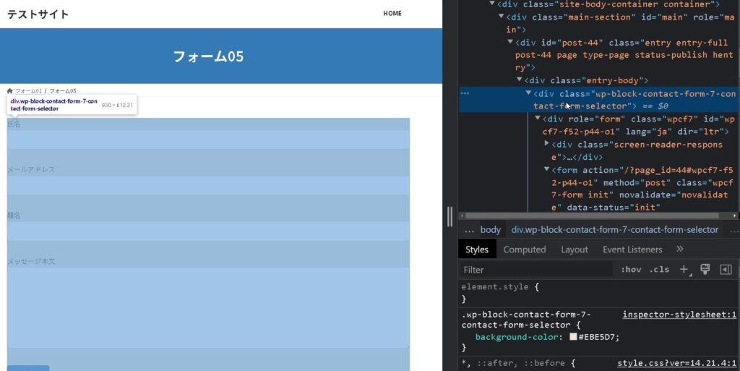Click the breadcrumb left ellipsis in DevTools
This screenshot has width=740, height=371.
point(468,229)
